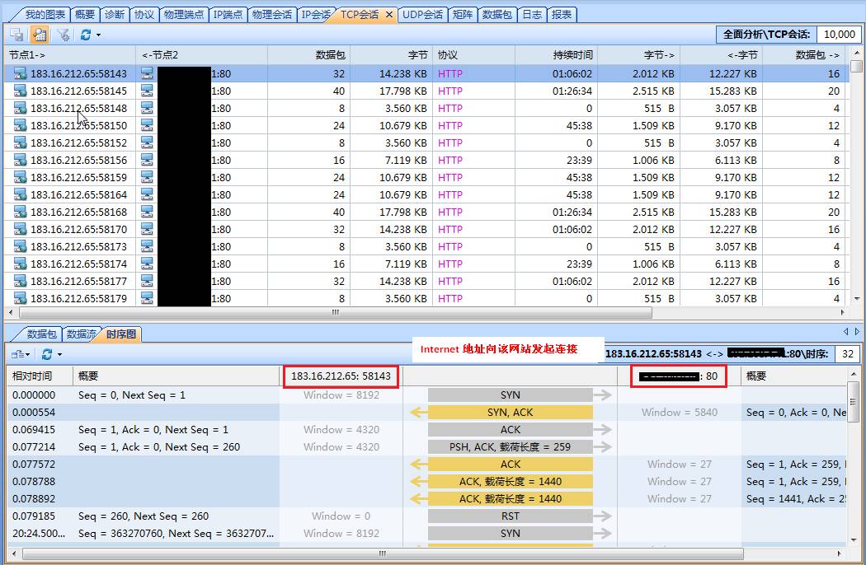Open the upper refresh dropdown arrow
866x565 pixels.
pos(98,35)
